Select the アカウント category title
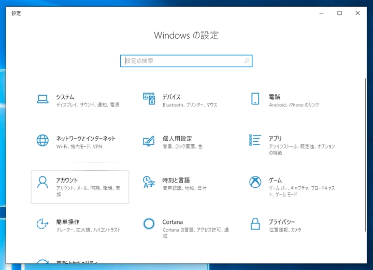The width and height of the screenshot is (373, 270). tap(67, 180)
